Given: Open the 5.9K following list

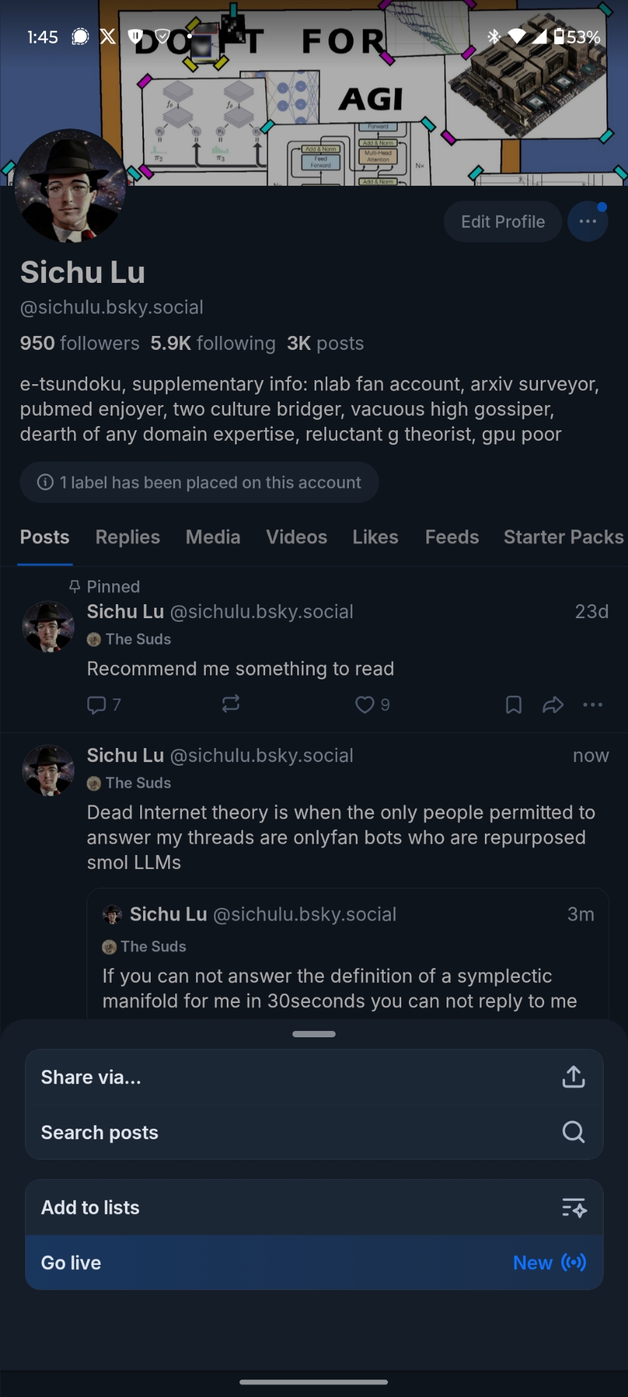Looking at the screenshot, I should click(x=213, y=344).
